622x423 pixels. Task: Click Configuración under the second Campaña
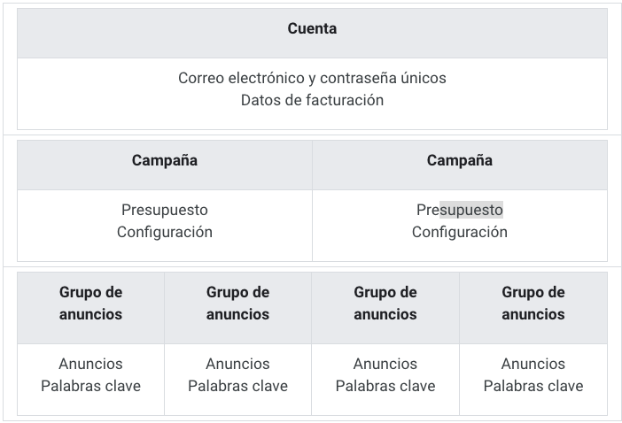(x=460, y=232)
